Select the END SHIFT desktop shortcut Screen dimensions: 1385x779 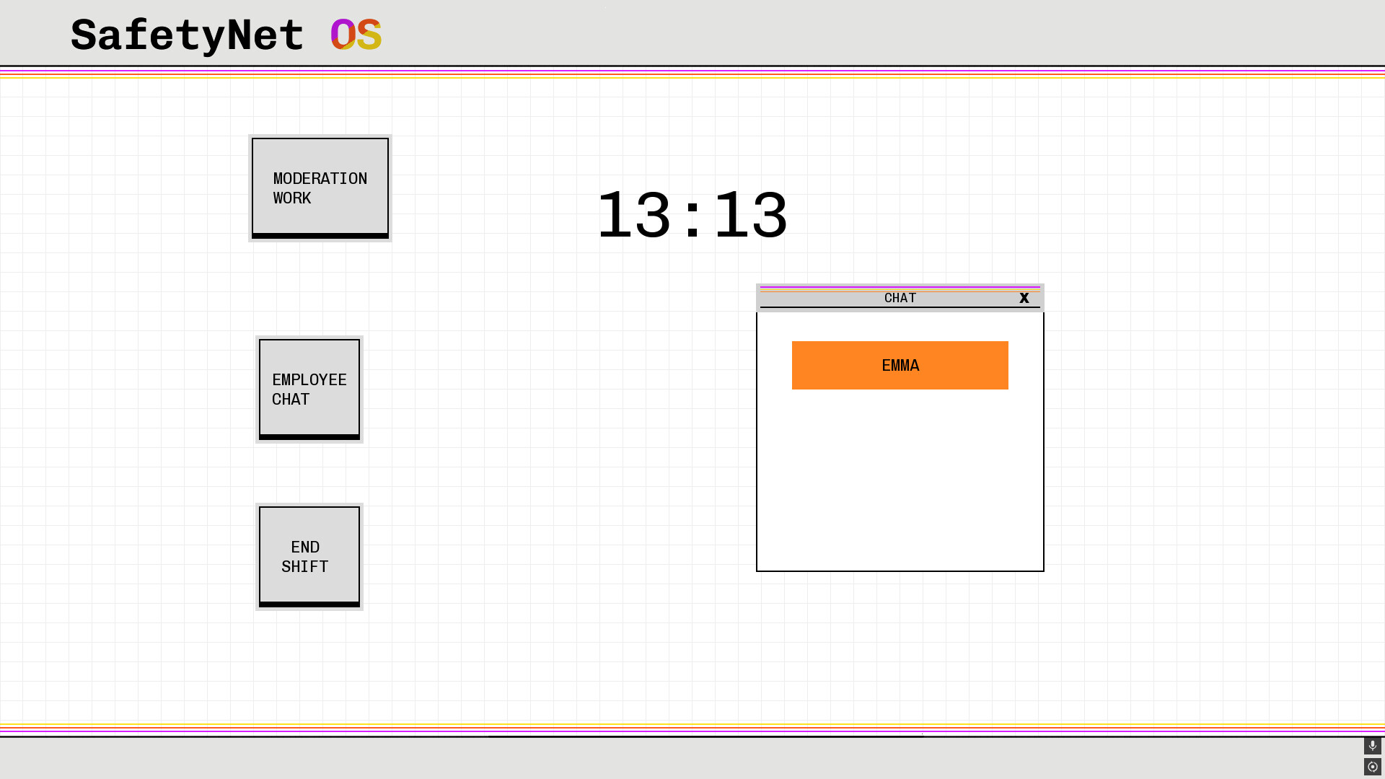(309, 556)
